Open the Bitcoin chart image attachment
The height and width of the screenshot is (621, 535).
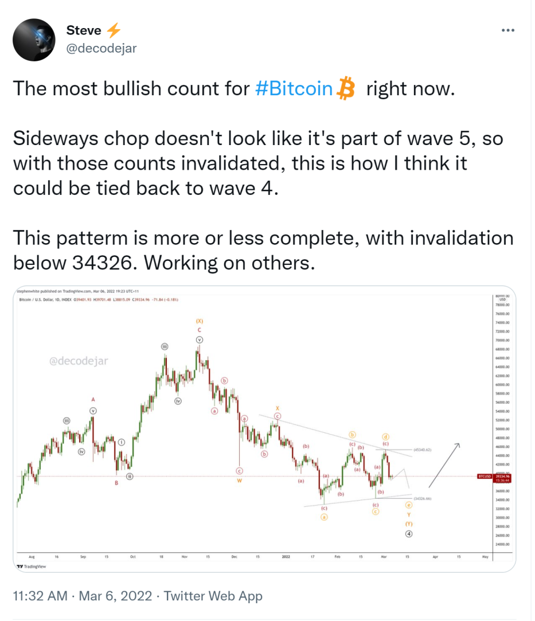[x=264, y=429]
